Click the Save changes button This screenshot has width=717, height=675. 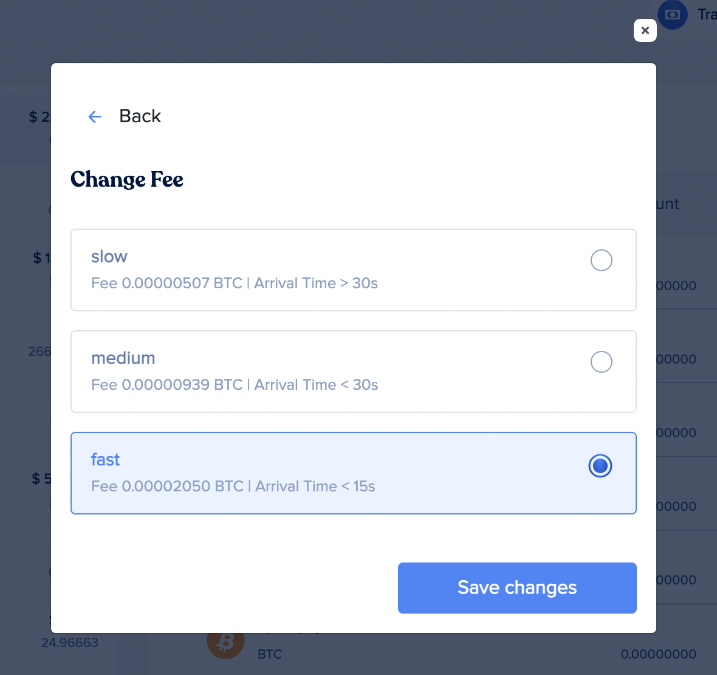(x=517, y=587)
